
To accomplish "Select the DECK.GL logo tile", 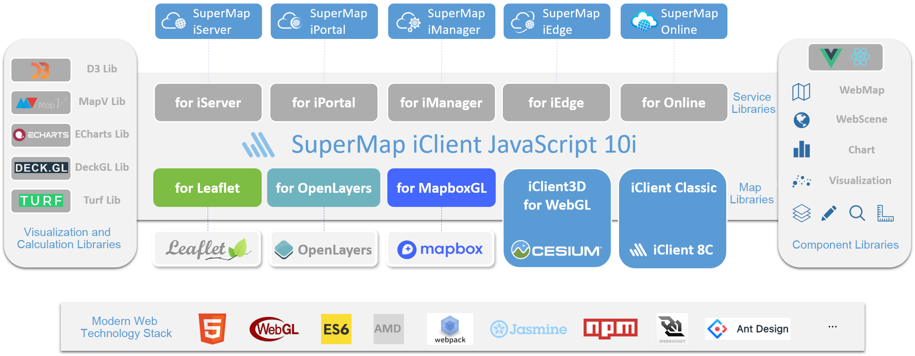I will [41, 168].
